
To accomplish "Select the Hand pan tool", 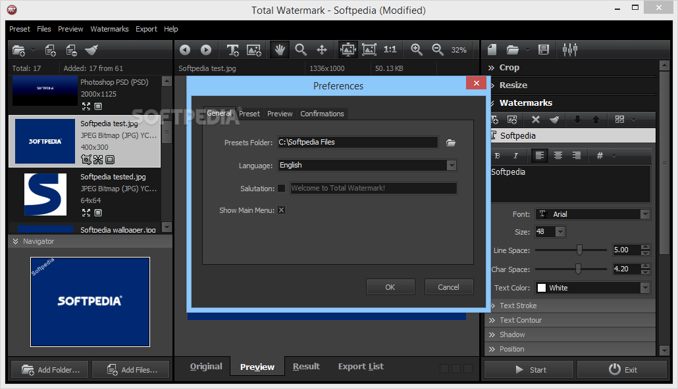I will (280, 50).
